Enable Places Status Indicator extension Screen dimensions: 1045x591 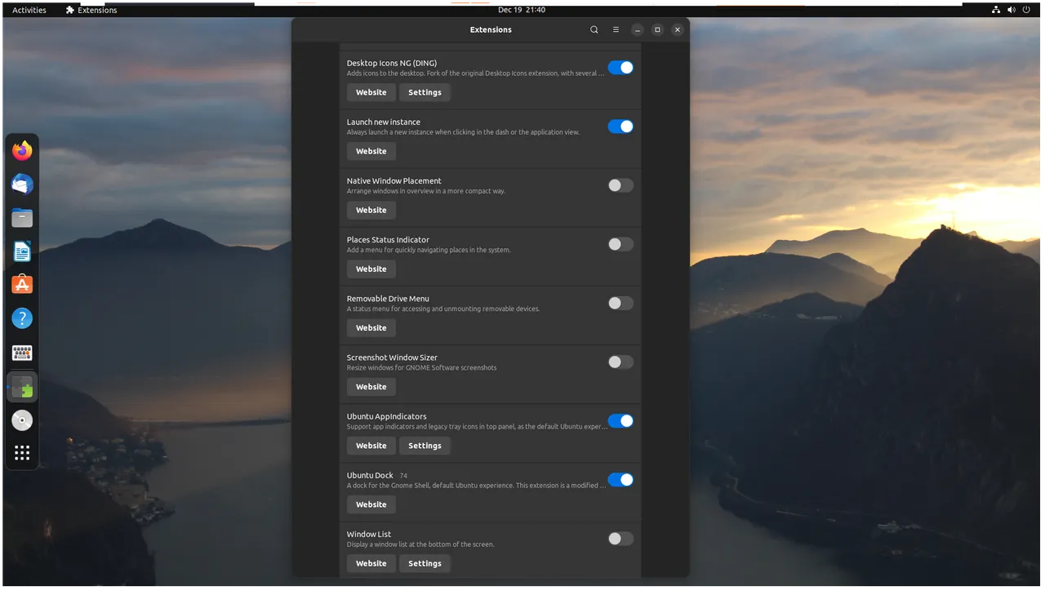coord(620,244)
